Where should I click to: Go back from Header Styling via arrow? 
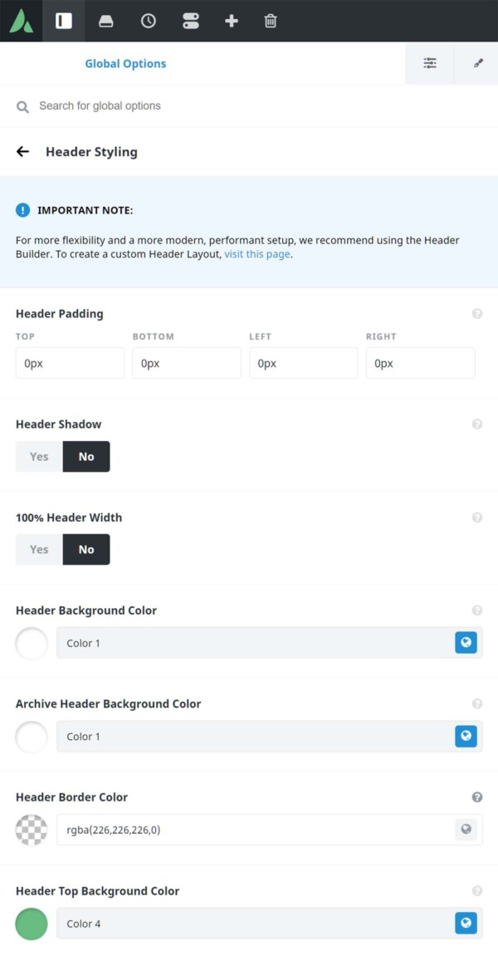(x=22, y=151)
